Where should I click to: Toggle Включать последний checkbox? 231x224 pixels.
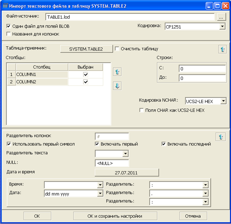[x=164, y=144]
